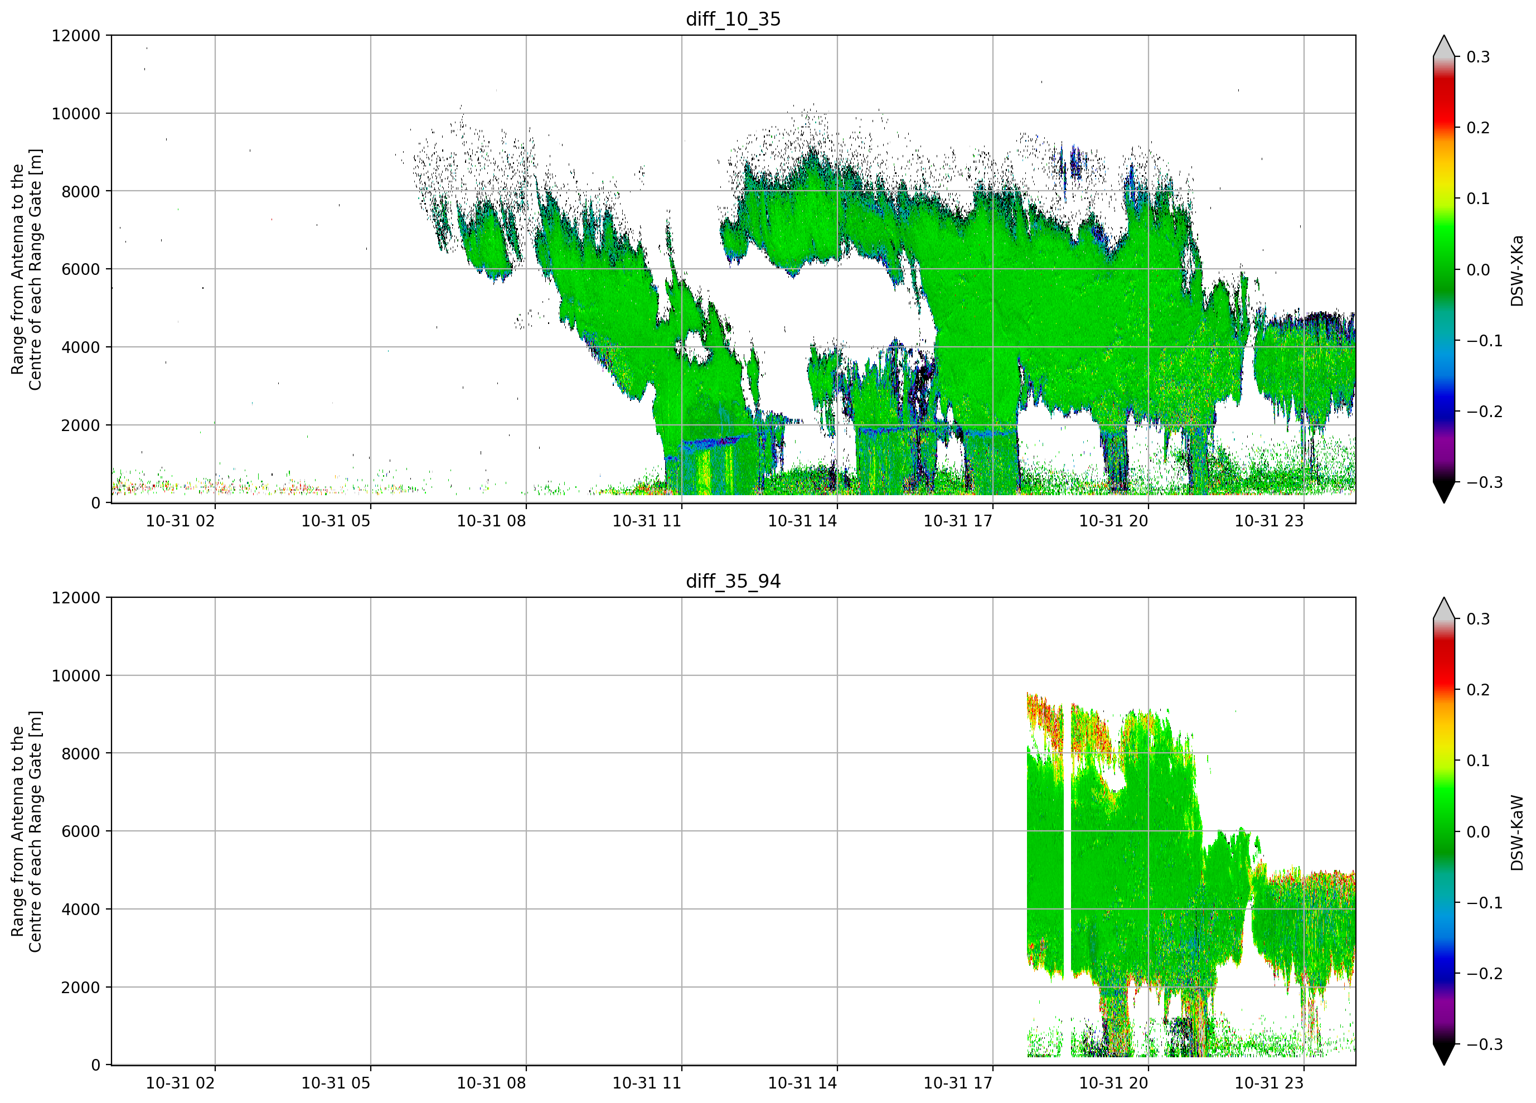The height and width of the screenshot is (1103, 1536).
Task: Click the '10-31 23' x-tick on top plot
Action: (x=1269, y=521)
